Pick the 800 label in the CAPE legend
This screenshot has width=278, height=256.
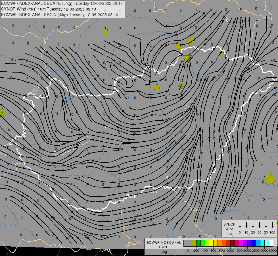[x=222, y=251]
